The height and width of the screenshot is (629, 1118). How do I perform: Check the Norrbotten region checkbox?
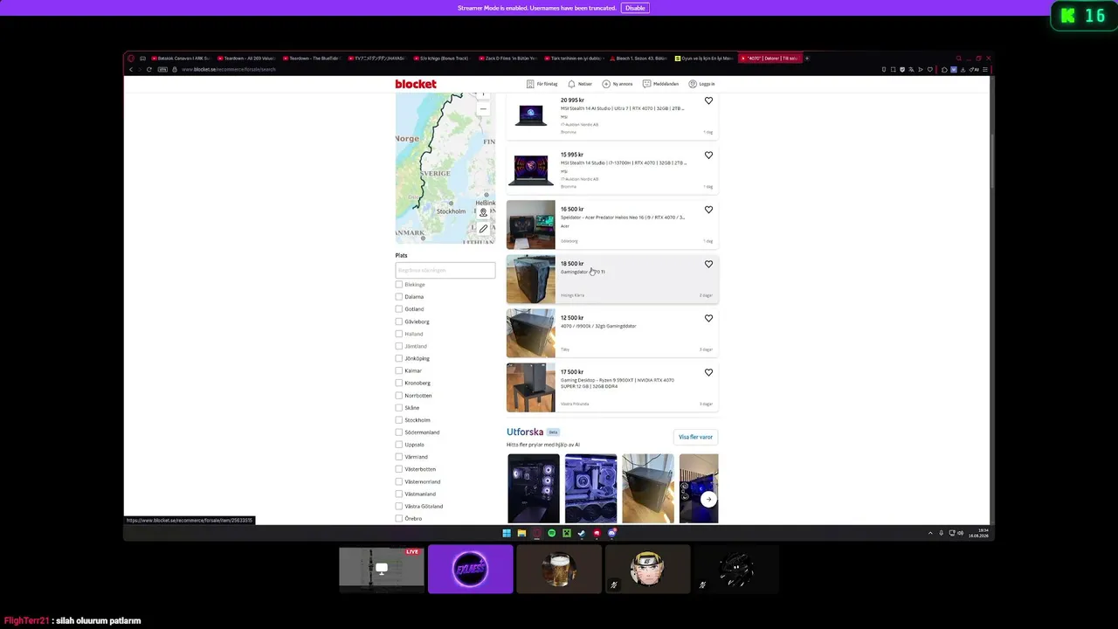click(x=399, y=396)
